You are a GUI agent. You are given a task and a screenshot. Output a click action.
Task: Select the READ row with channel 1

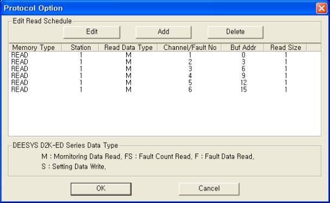[165, 55]
